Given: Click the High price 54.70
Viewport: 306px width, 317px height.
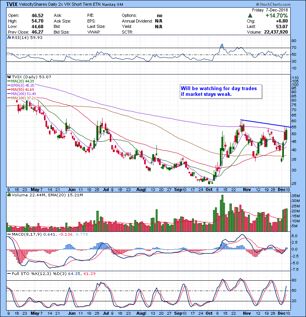Looking at the screenshot, I should 37,21.
